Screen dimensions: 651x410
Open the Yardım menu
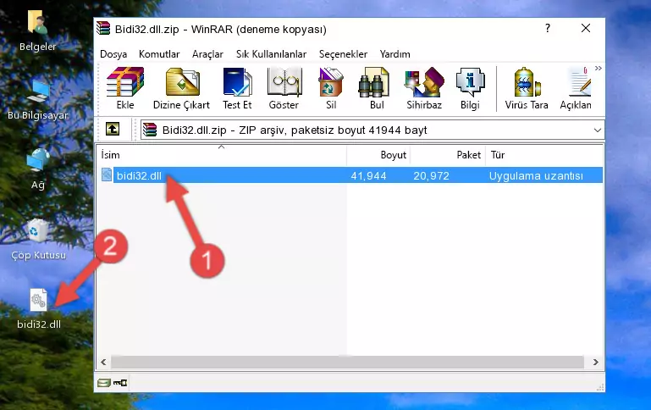[x=394, y=54]
